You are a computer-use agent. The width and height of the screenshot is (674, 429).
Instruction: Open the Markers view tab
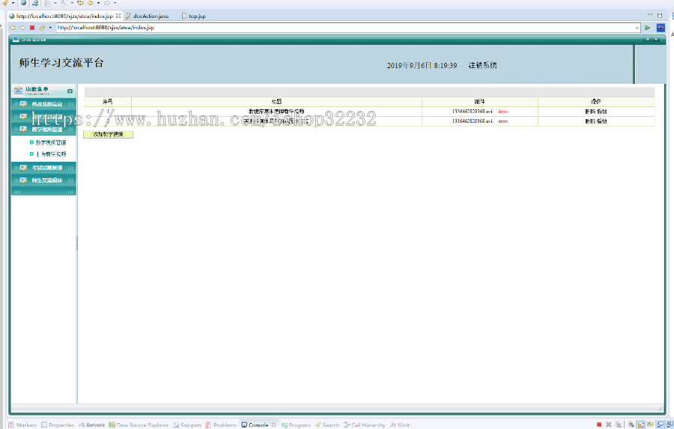(23, 425)
